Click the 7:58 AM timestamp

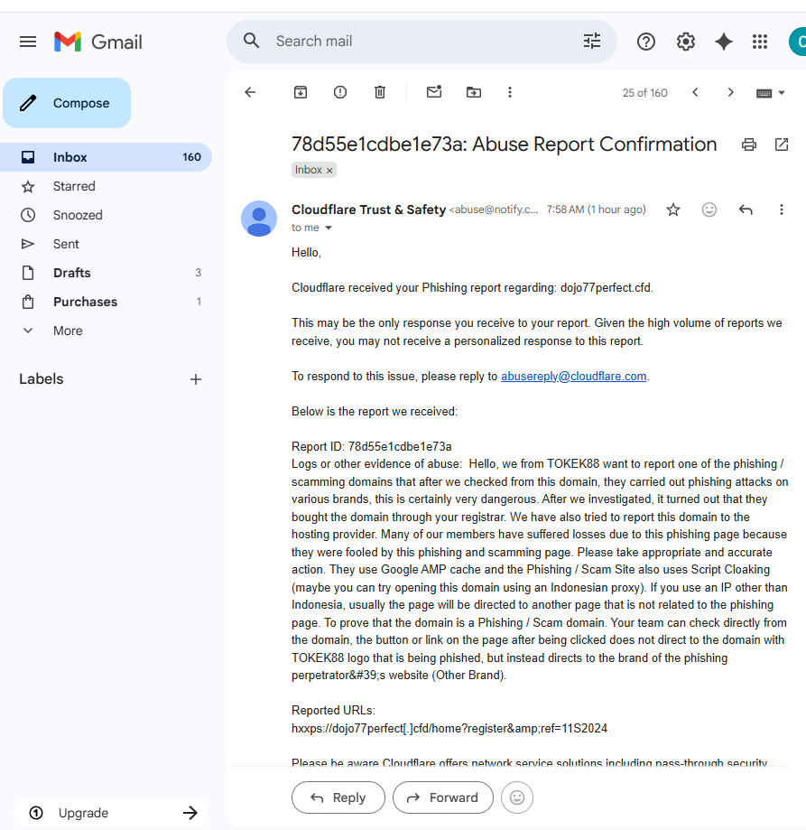[x=596, y=210]
